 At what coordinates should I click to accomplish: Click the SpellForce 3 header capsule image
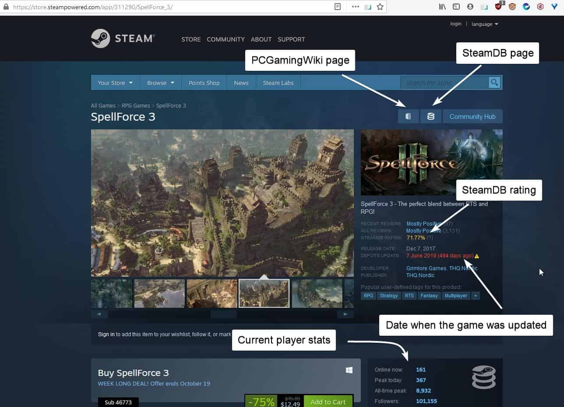[x=432, y=162]
